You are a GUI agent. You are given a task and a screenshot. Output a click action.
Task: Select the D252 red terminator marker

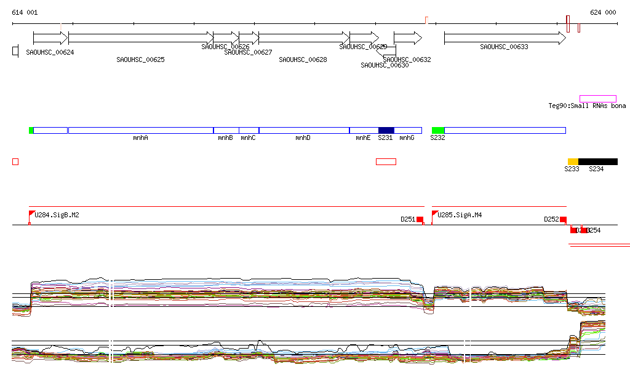(562, 219)
